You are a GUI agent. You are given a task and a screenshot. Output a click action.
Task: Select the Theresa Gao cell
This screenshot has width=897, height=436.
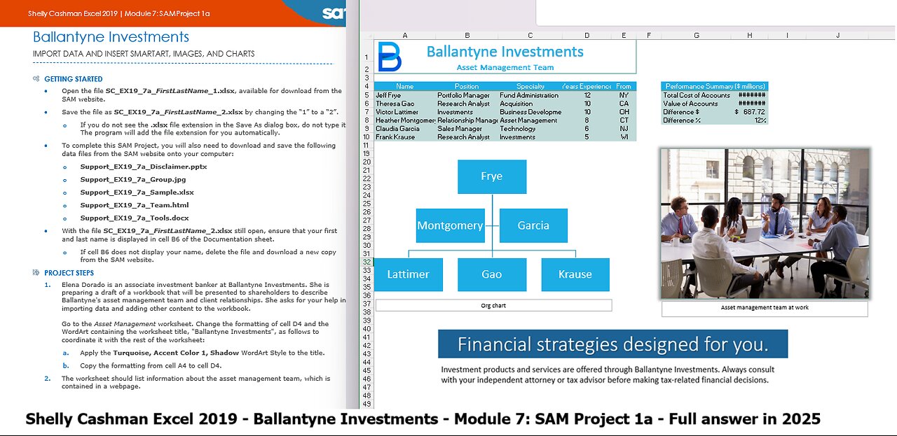pyautogui.click(x=404, y=104)
